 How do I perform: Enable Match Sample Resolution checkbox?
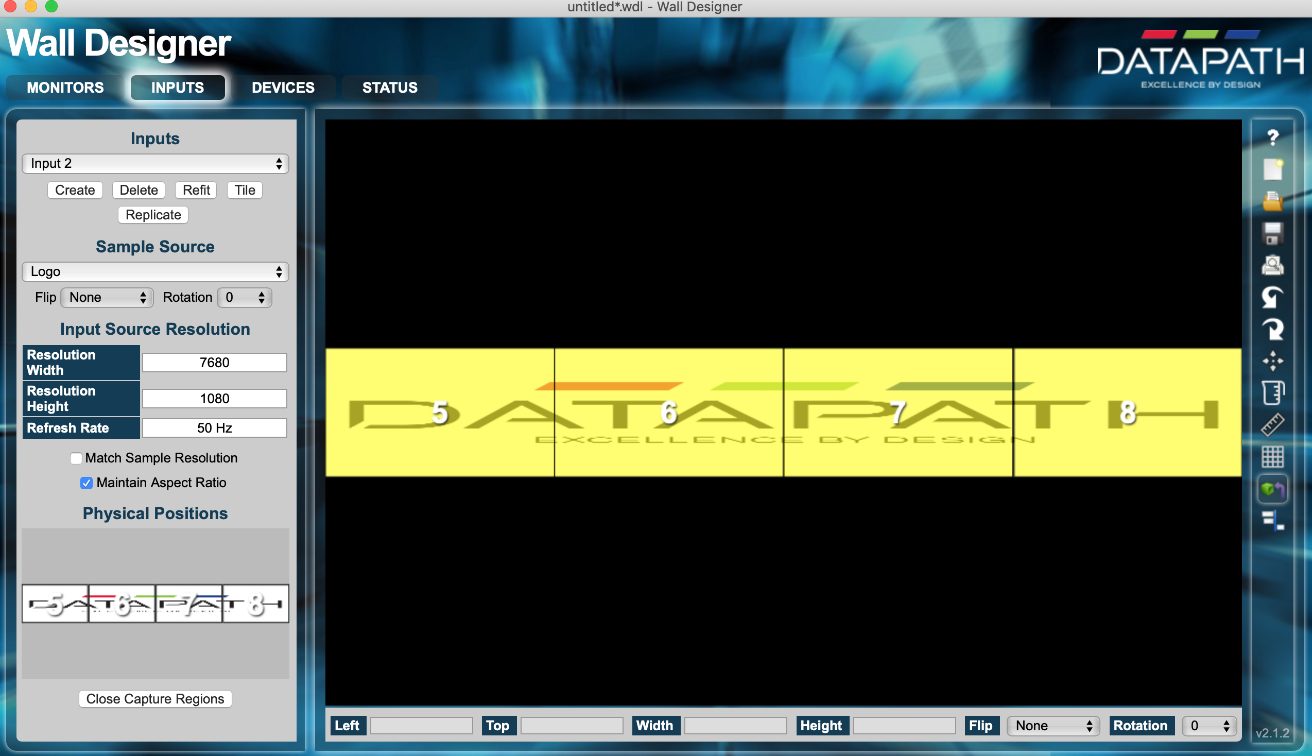(x=76, y=458)
